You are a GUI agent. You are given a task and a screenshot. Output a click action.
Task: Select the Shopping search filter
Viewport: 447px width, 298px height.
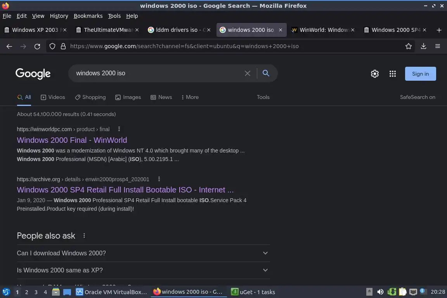pyautogui.click(x=90, y=97)
